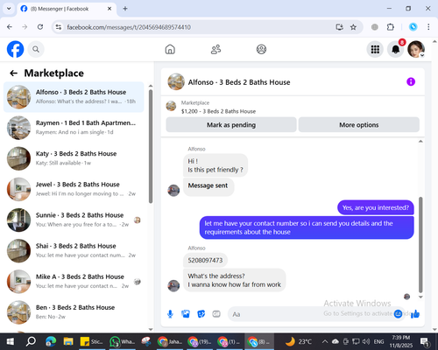This screenshot has width=438, height=350.
Task: Open the Friends icon in top navigation
Action: pos(215,49)
